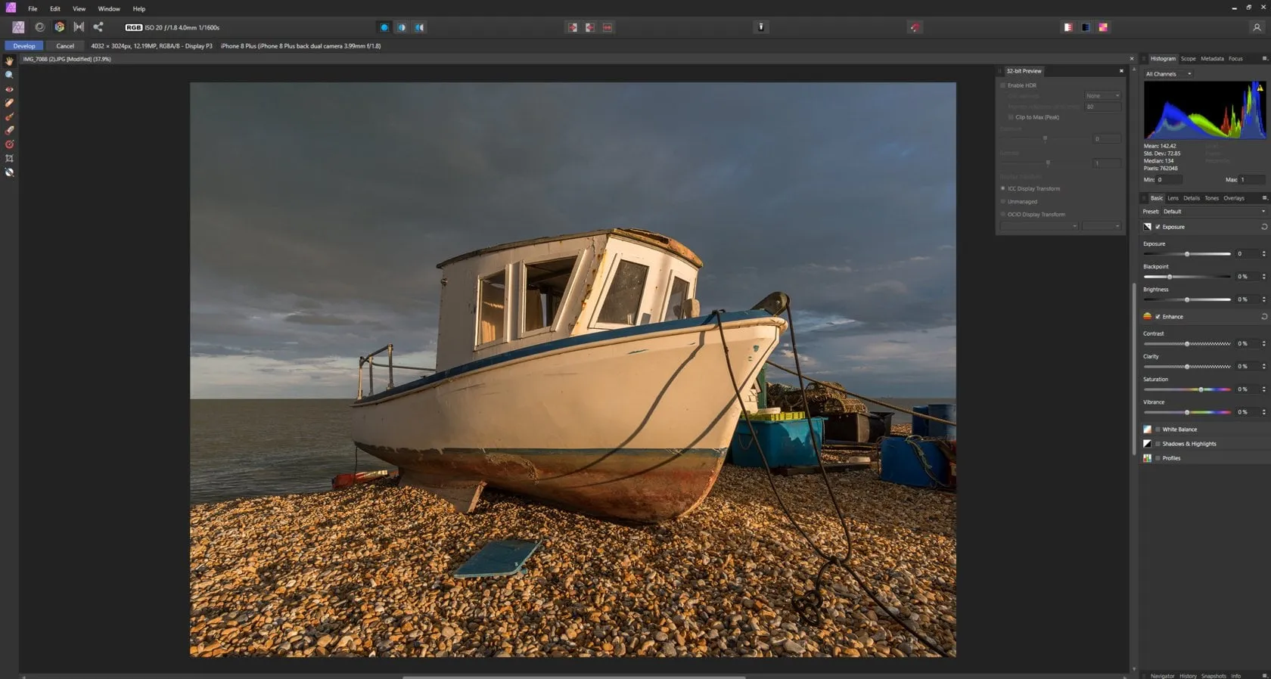Expand the Preset Default dropdown
The height and width of the screenshot is (679, 1271).
point(1213,212)
